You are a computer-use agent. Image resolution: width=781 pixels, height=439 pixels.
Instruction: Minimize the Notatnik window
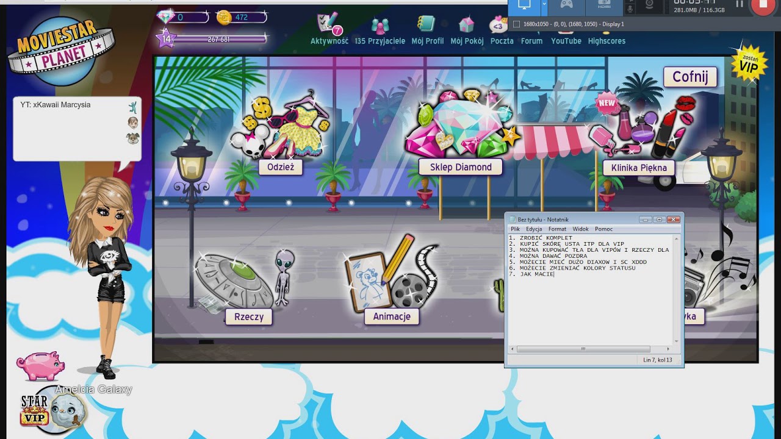pos(646,220)
